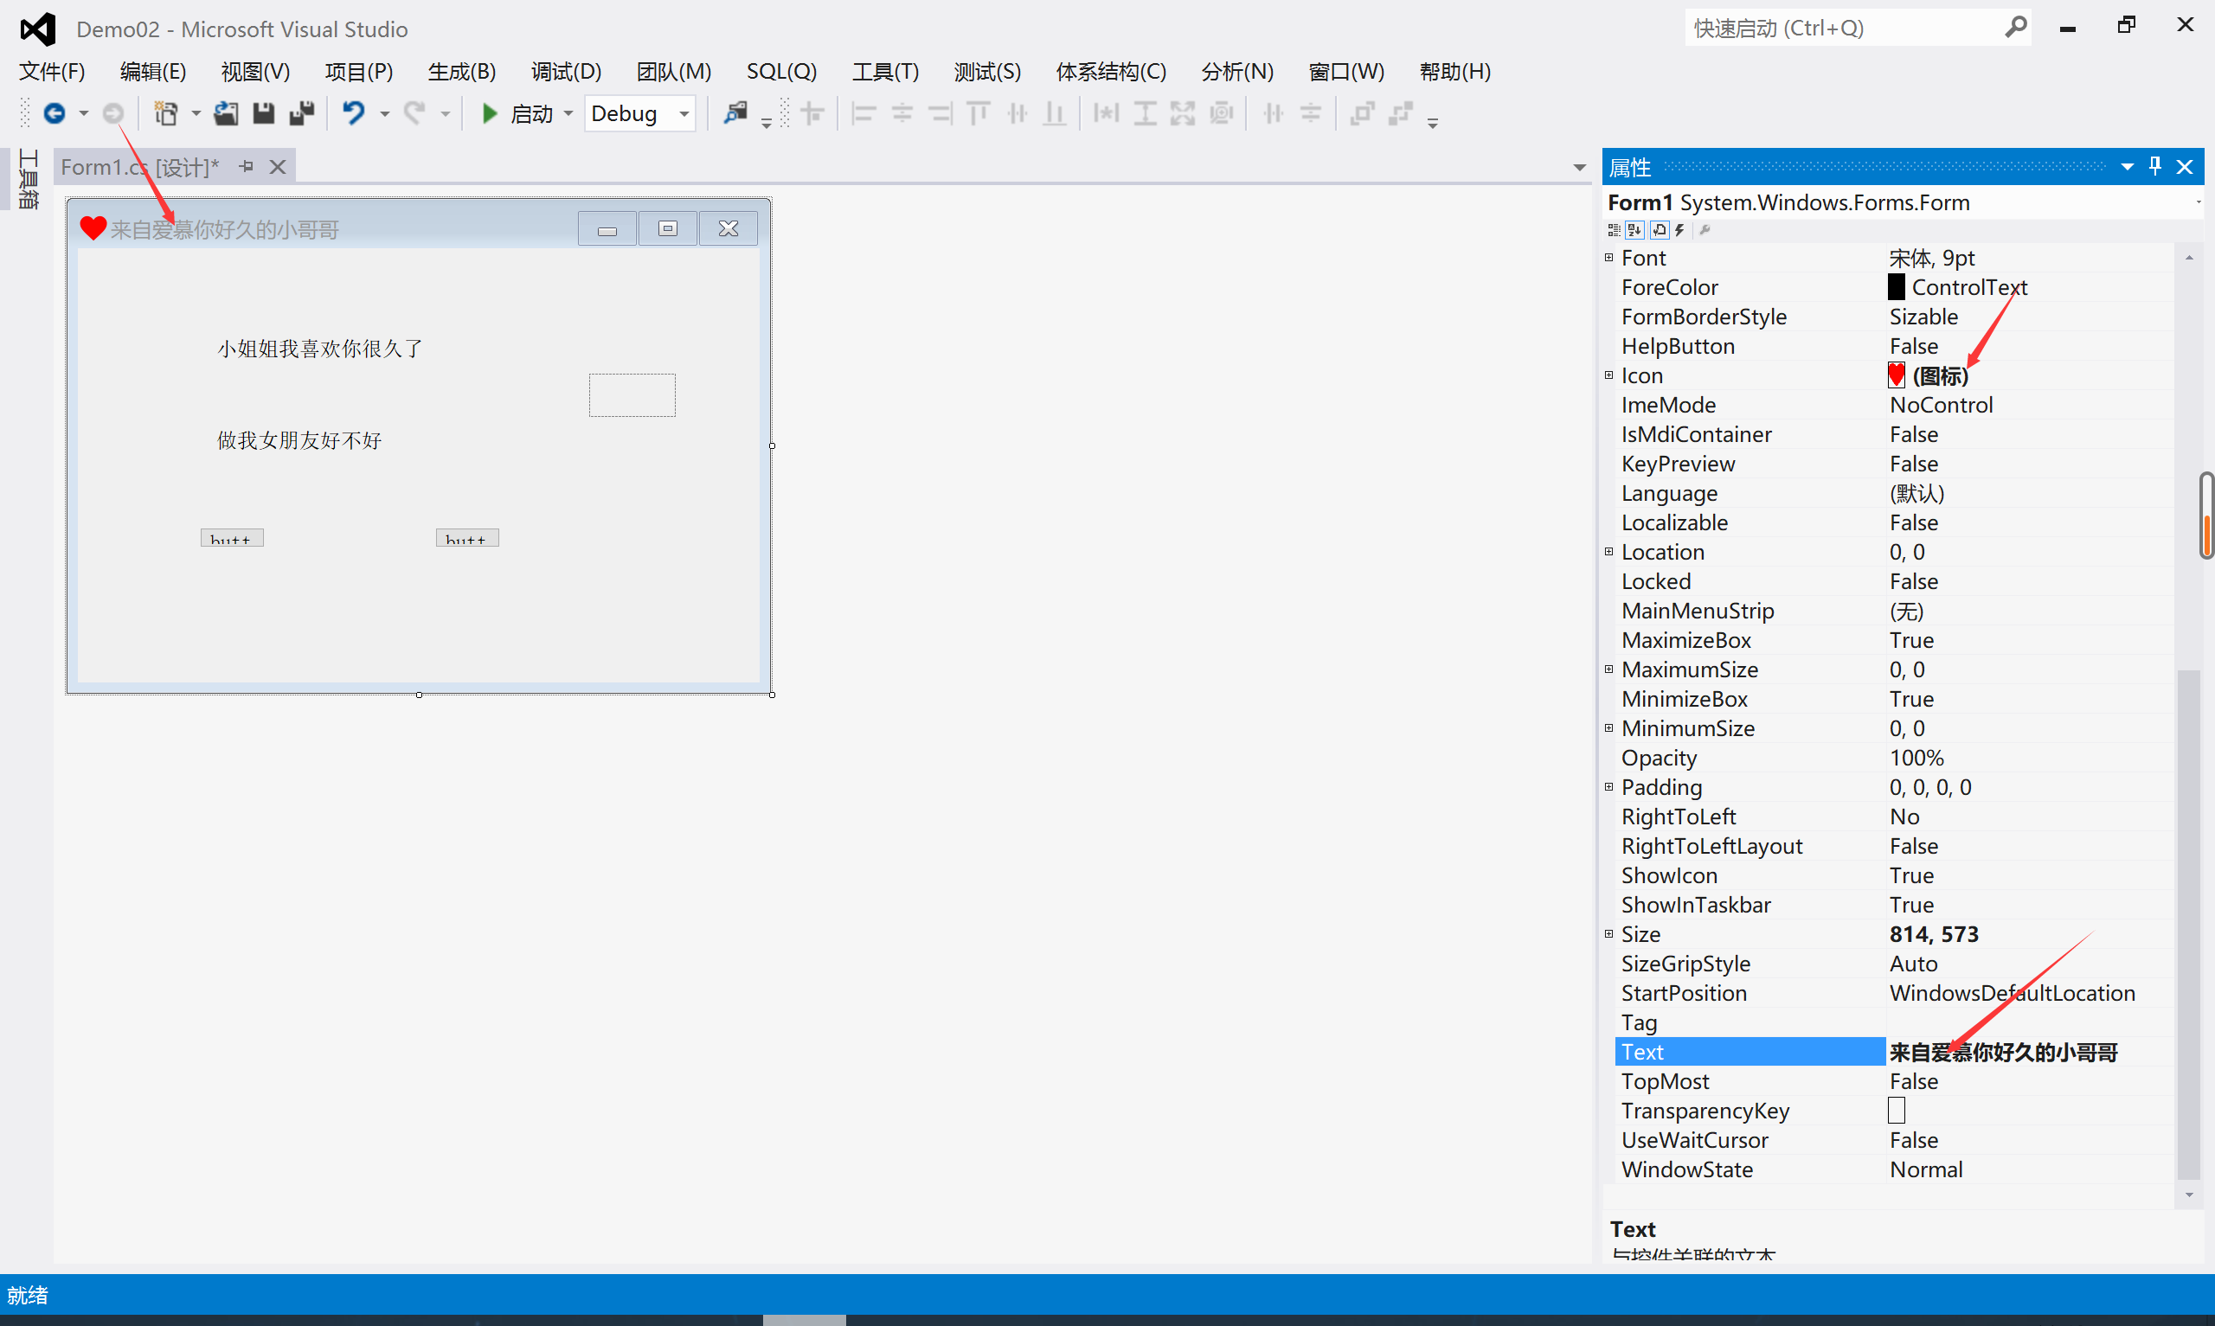Expand the Padding property node
Image resolution: width=2215 pixels, height=1326 pixels.
[x=1609, y=787]
